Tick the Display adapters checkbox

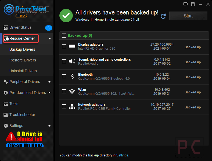tap(64, 46)
